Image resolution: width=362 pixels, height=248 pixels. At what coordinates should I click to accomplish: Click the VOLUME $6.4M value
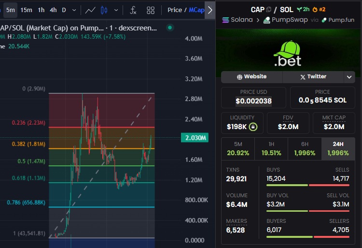pyautogui.click(x=237, y=204)
